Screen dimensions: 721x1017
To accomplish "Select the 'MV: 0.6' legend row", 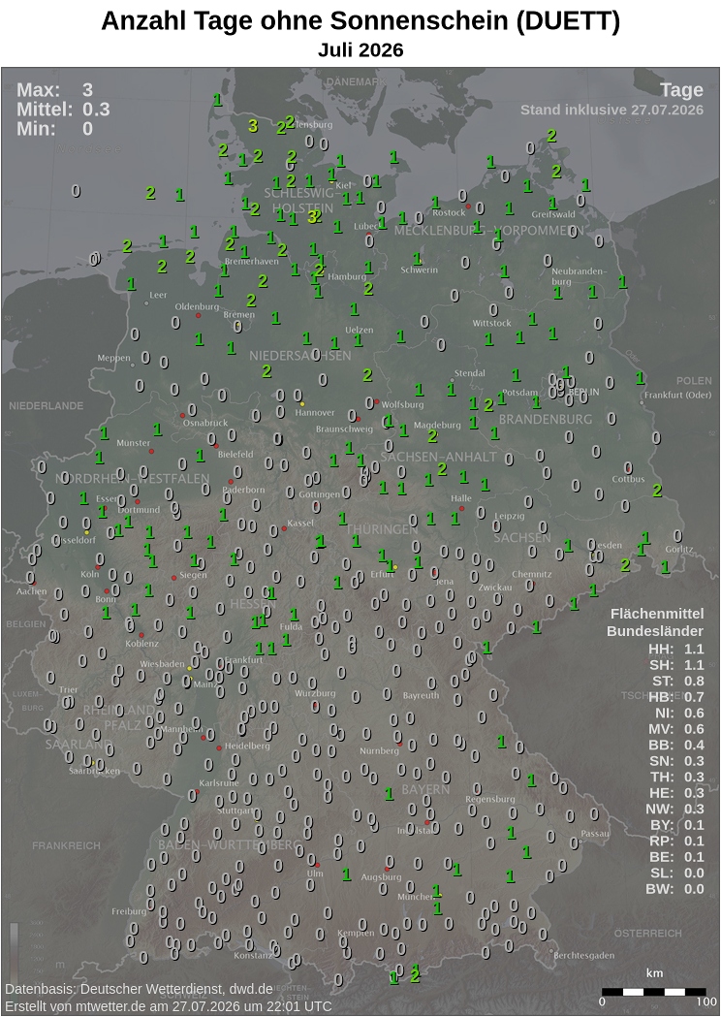I will click(675, 729).
